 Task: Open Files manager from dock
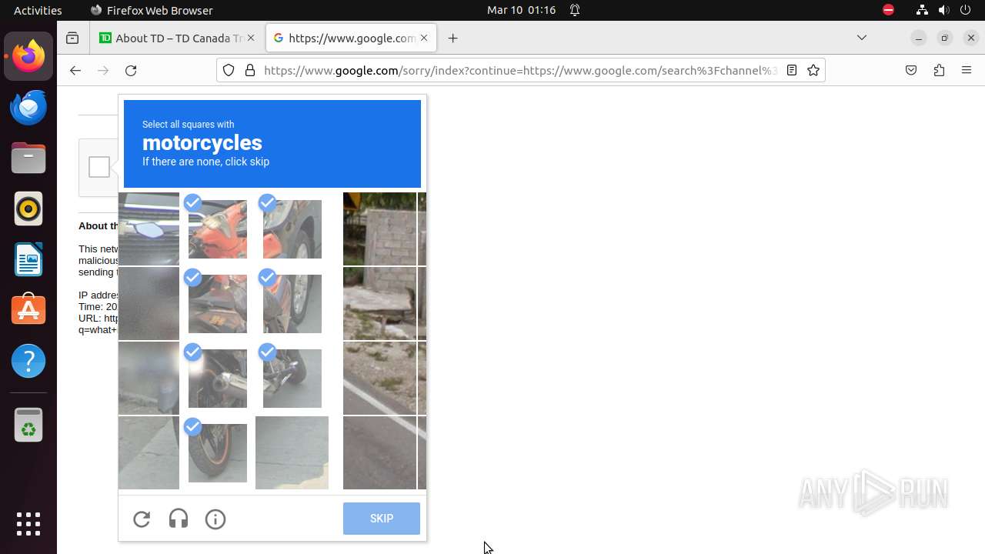coord(28,158)
